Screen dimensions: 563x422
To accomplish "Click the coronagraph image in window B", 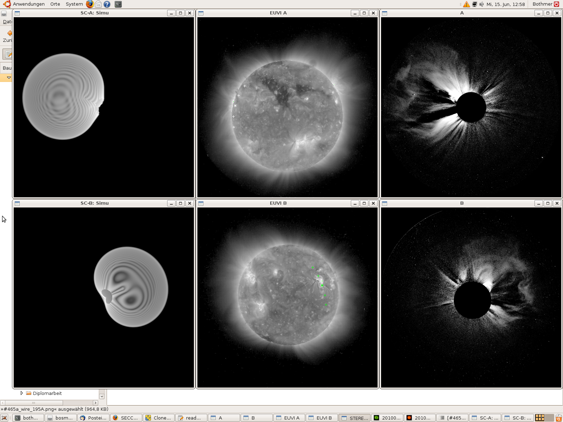I will tap(471, 298).
